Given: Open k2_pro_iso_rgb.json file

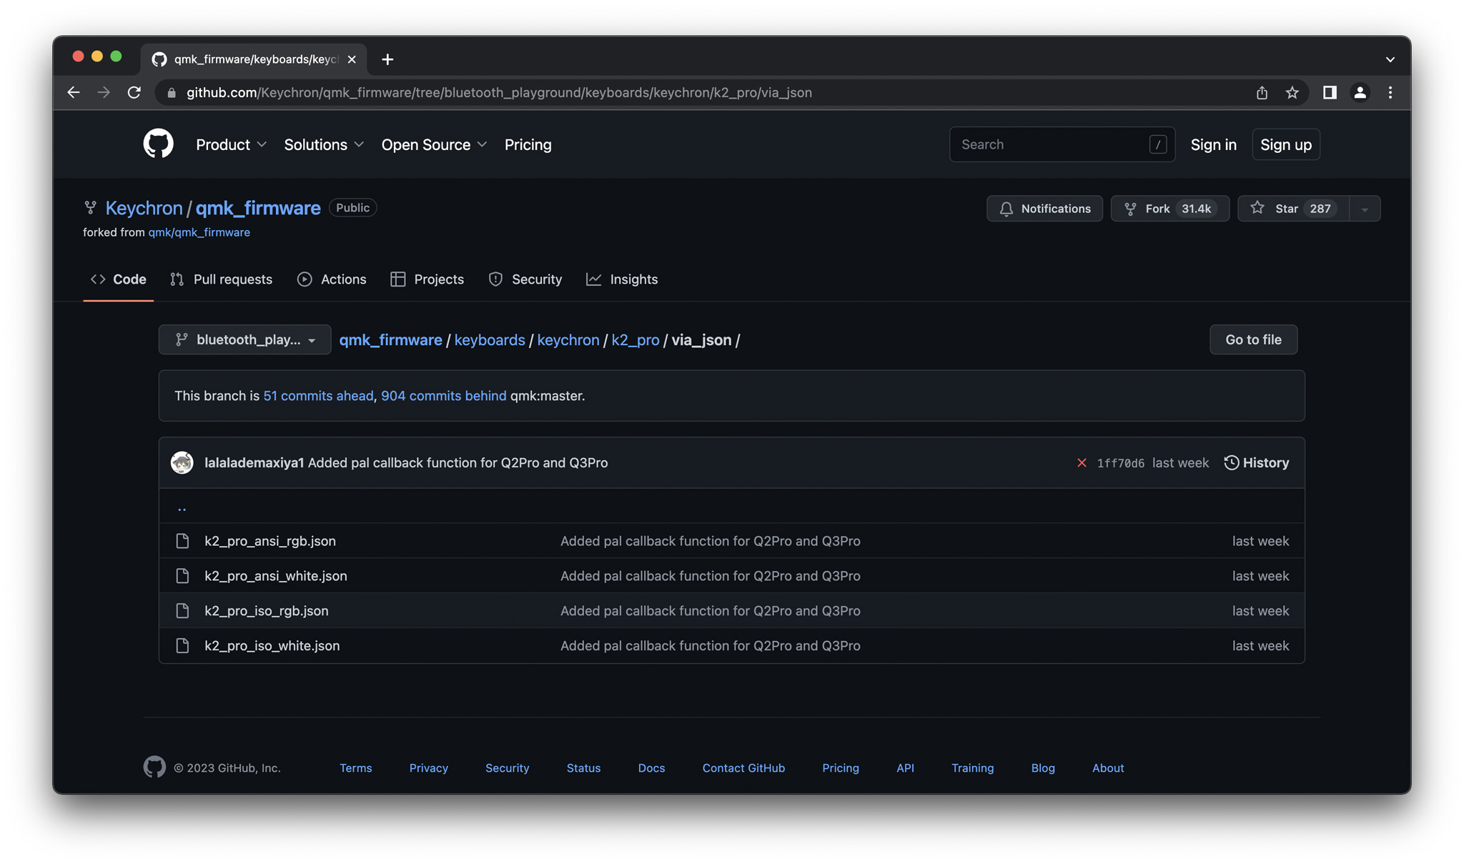Looking at the screenshot, I should (266, 611).
